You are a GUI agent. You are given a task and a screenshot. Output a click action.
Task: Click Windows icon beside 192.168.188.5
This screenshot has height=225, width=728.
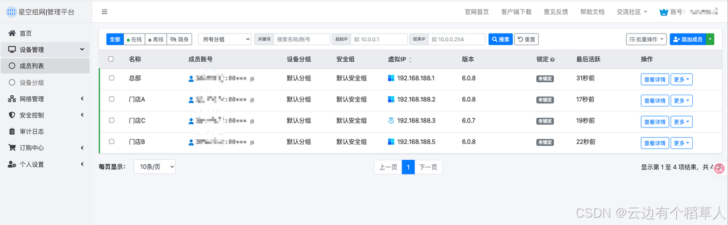pyautogui.click(x=391, y=141)
